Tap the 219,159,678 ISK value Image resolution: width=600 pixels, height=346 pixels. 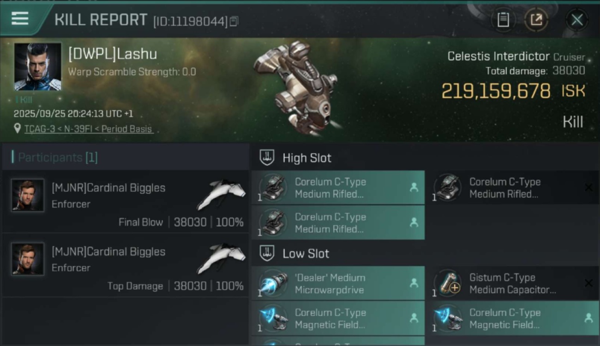496,91
